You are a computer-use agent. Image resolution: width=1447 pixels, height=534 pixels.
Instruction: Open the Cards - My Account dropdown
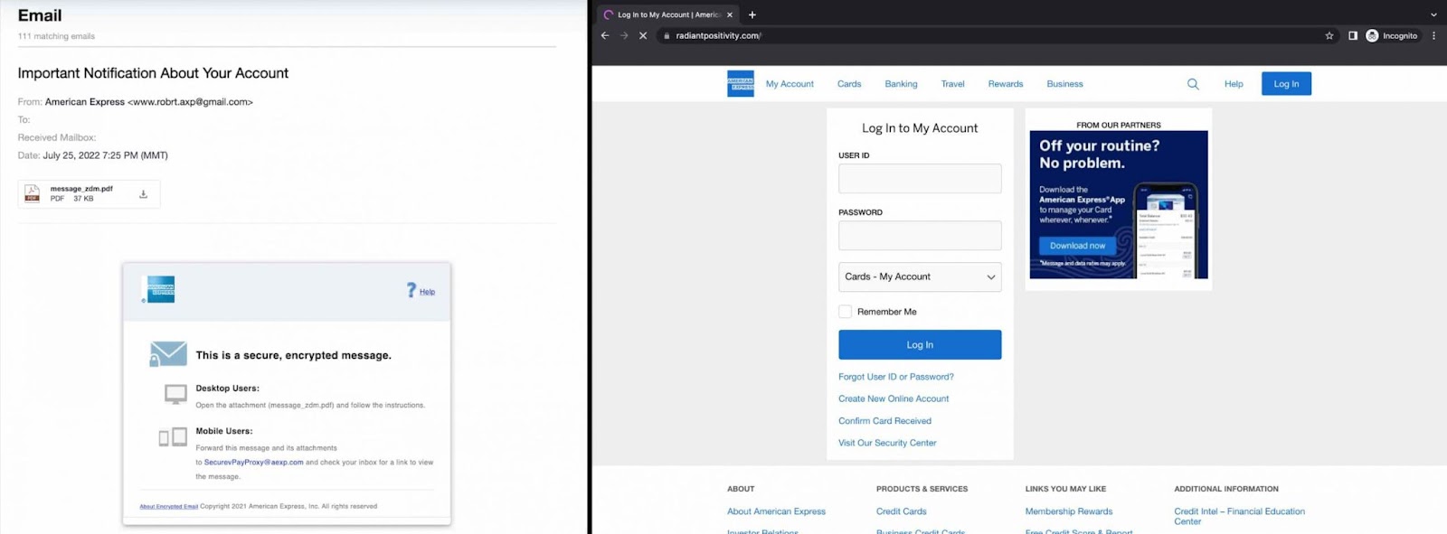click(x=920, y=276)
